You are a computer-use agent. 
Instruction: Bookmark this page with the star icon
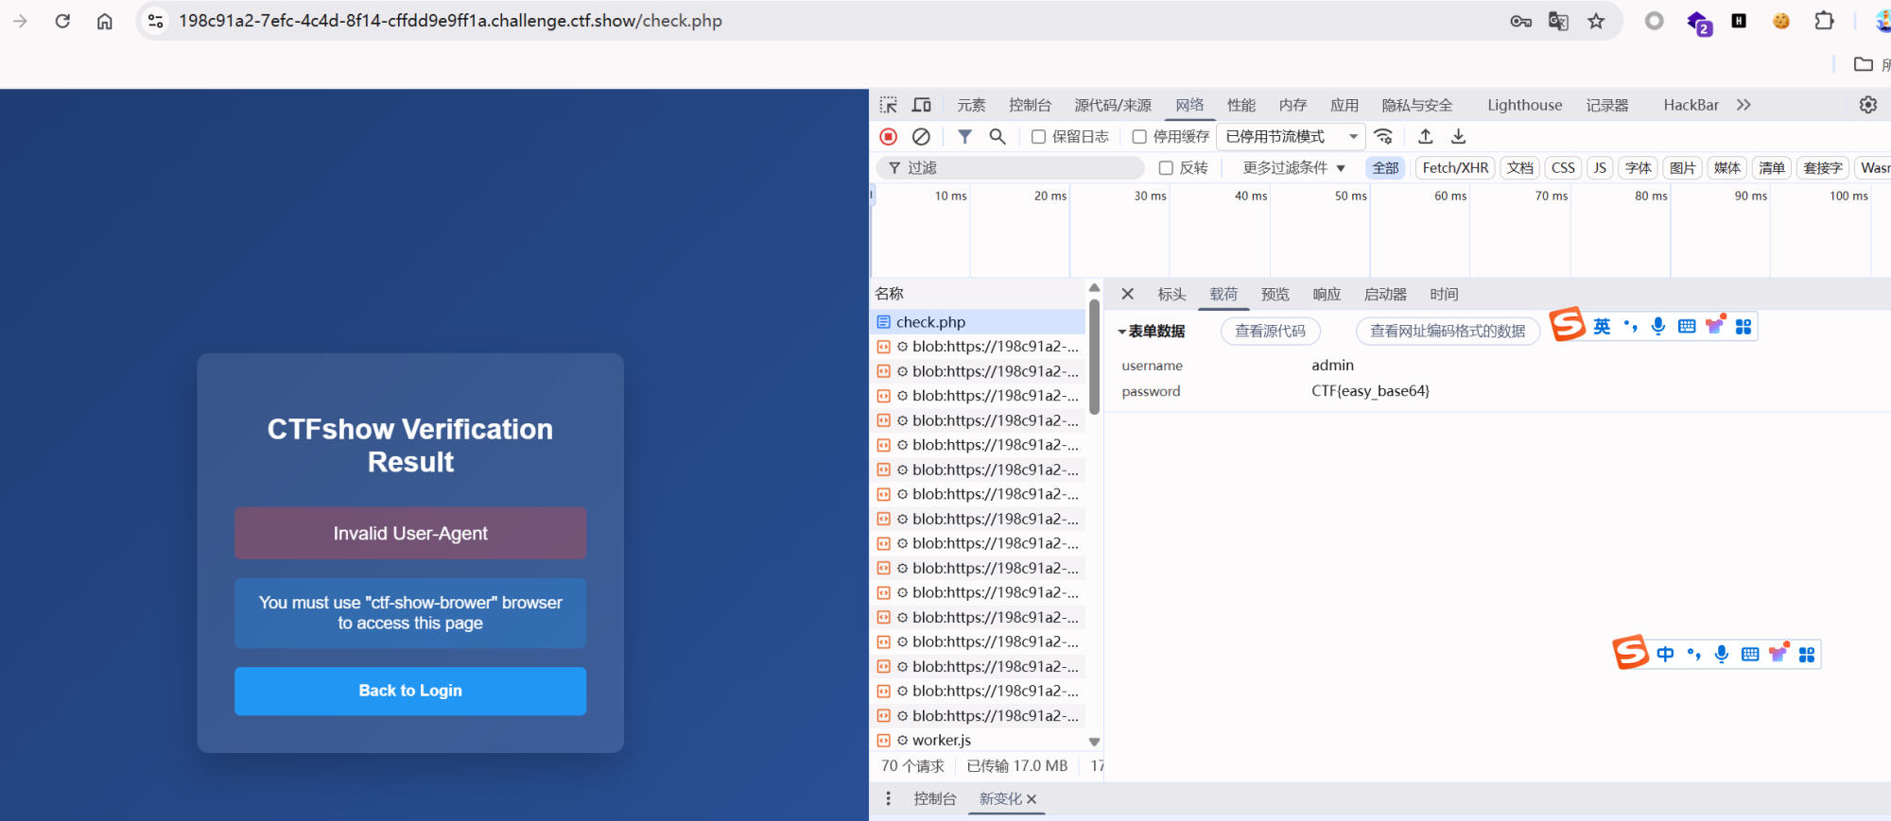(x=1596, y=21)
